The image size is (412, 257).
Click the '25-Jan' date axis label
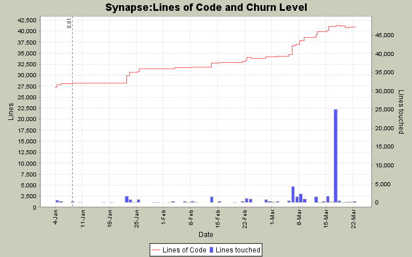pyautogui.click(x=137, y=219)
